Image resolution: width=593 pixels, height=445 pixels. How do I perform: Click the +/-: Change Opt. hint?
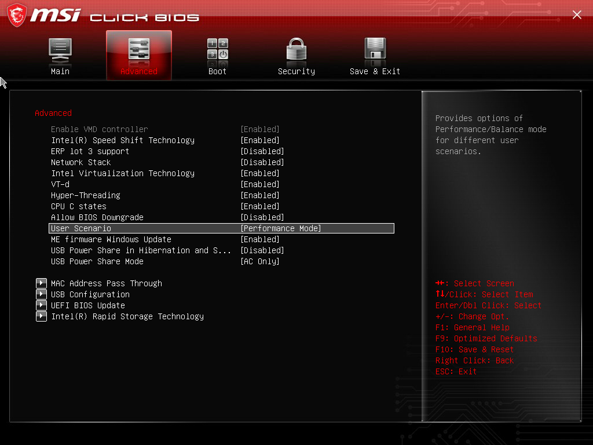472,316
